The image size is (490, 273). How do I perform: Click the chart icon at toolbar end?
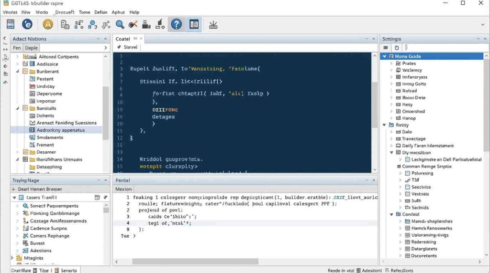coord(213,25)
